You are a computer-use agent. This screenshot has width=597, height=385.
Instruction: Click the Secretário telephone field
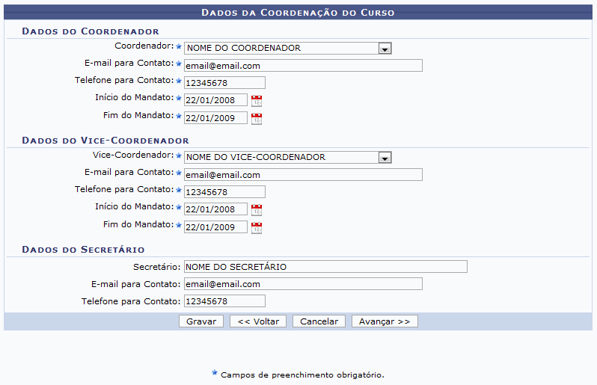point(224,301)
